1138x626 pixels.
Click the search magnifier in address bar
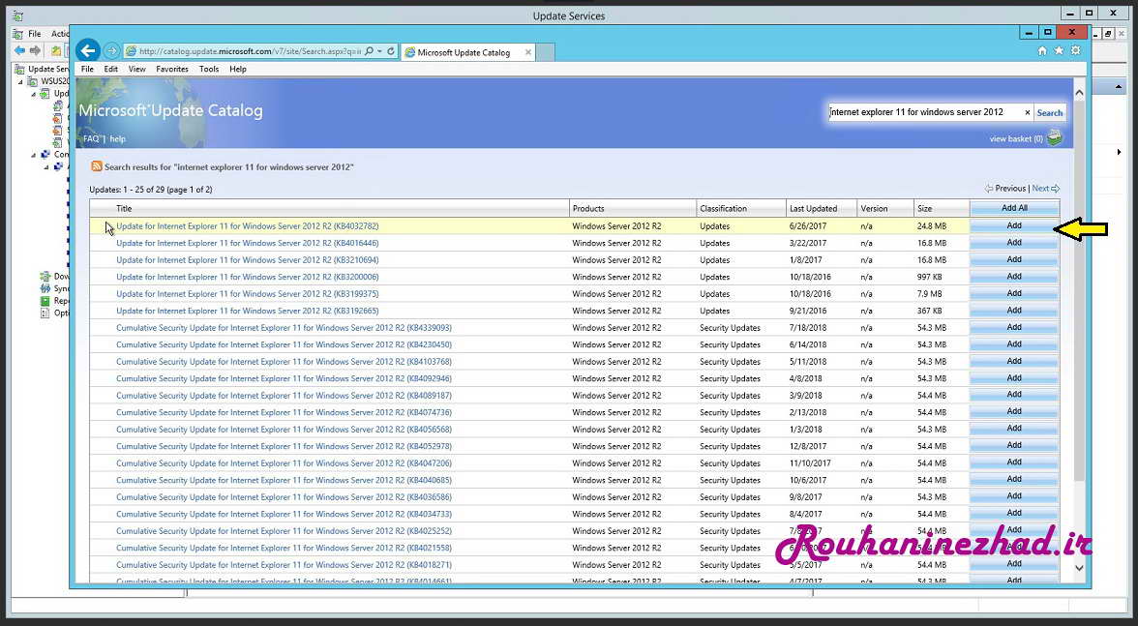[x=369, y=51]
